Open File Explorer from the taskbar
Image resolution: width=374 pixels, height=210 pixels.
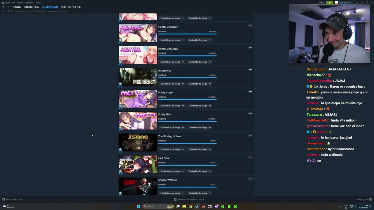pyautogui.click(x=184, y=206)
